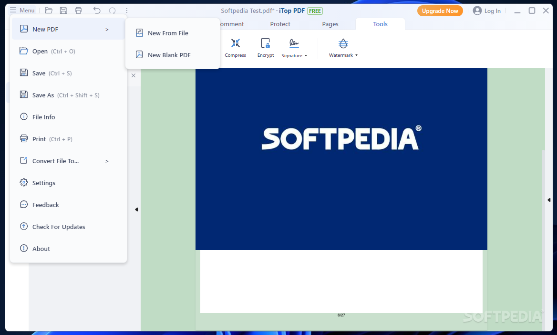557x335 pixels.
Task: Select New From File submenu option
Action: click(173, 33)
